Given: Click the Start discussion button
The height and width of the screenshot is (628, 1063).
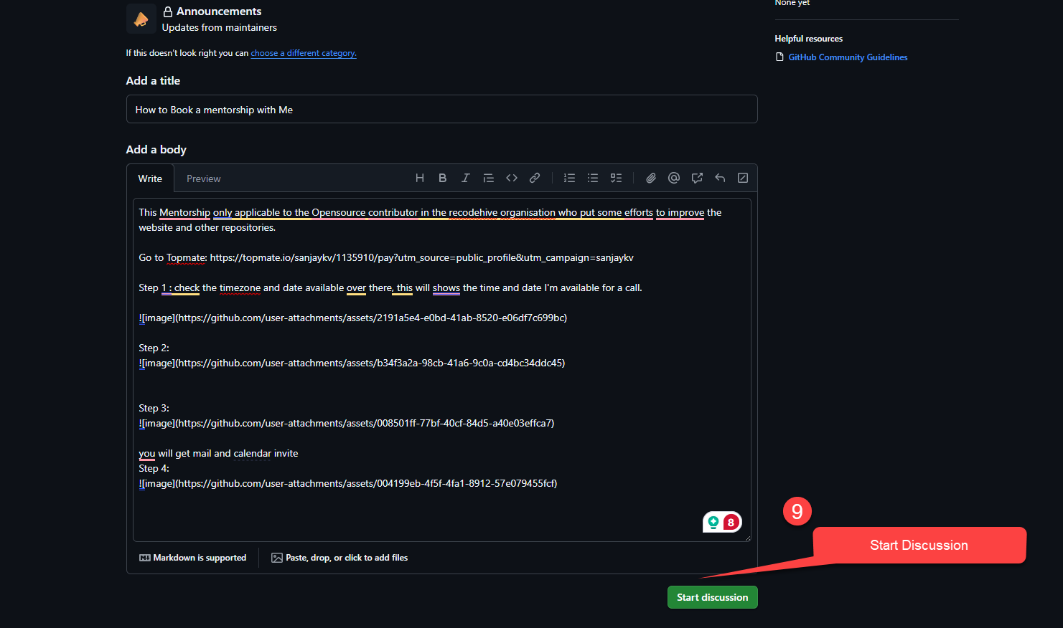Looking at the screenshot, I should pyautogui.click(x=713, y=597).
